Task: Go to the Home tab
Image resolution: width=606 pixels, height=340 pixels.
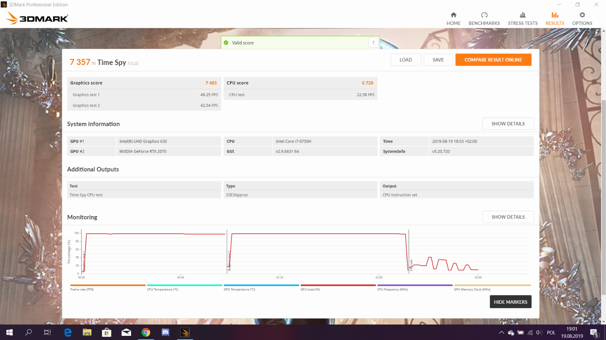Action: coord(453,19)
